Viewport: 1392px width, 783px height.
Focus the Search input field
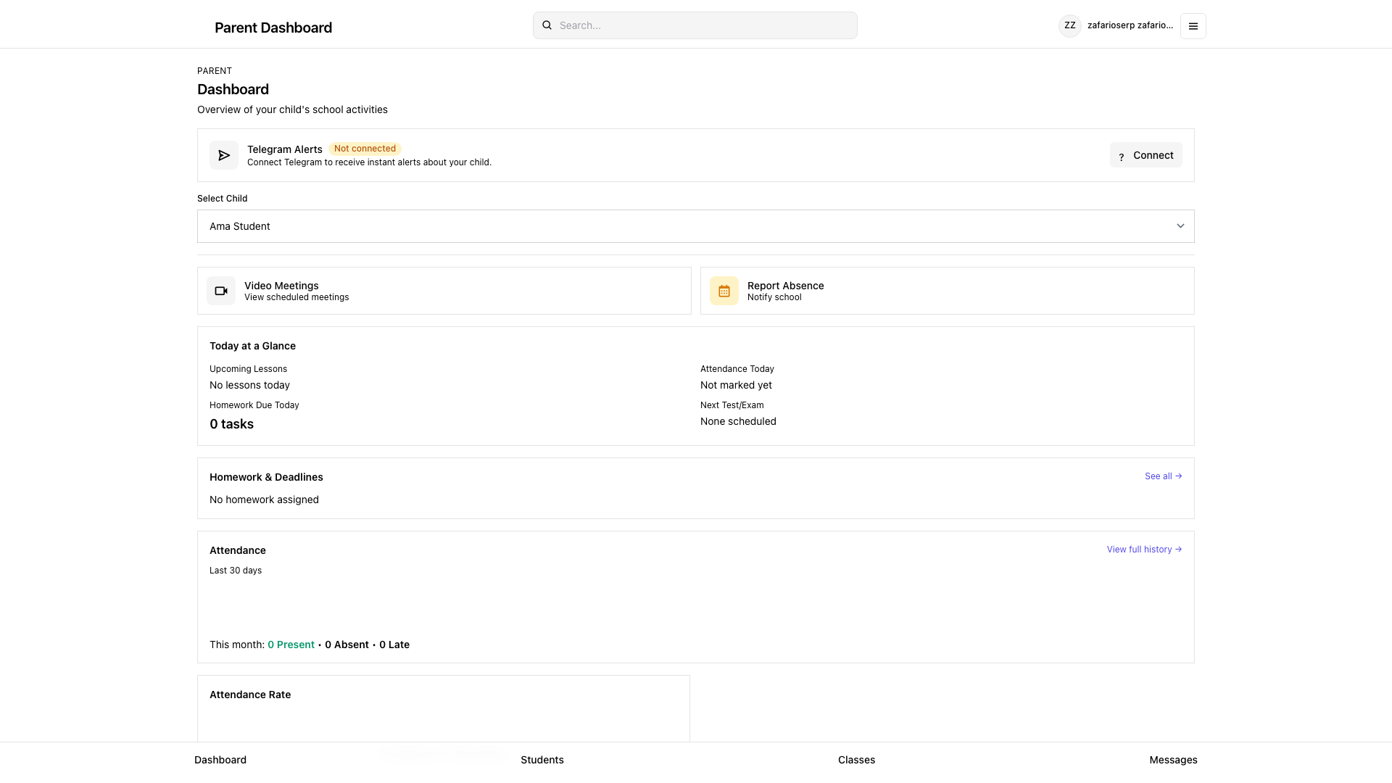coord(695,25)
